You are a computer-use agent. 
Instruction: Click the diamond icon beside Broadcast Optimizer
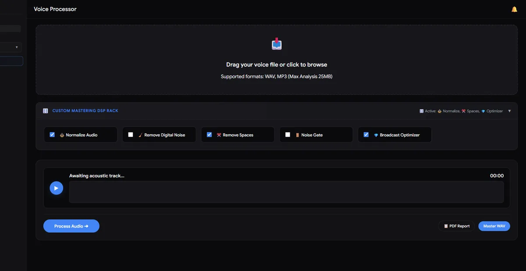(376, 135)
